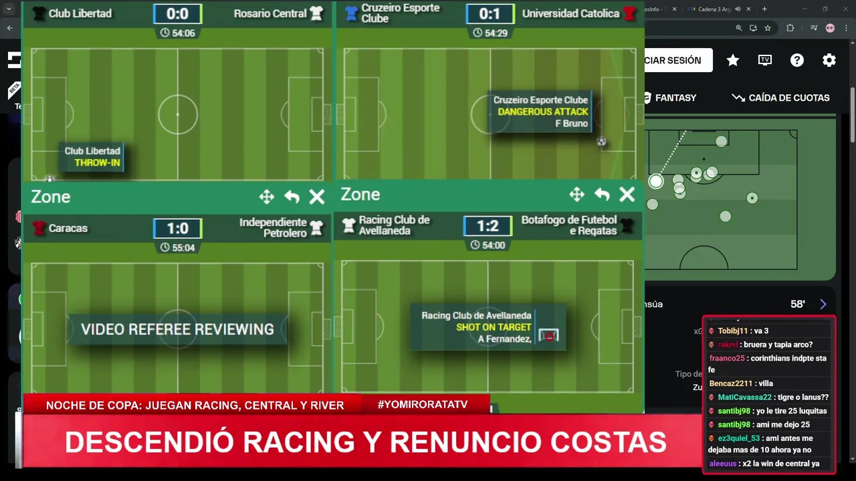
Task: Click the #YOMIRORATATV hashtag
Action: tap(423, 404)
